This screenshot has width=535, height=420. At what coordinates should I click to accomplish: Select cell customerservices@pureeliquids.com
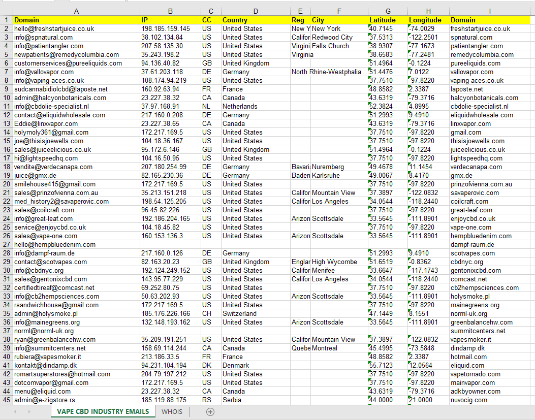[x=76, y=63]
